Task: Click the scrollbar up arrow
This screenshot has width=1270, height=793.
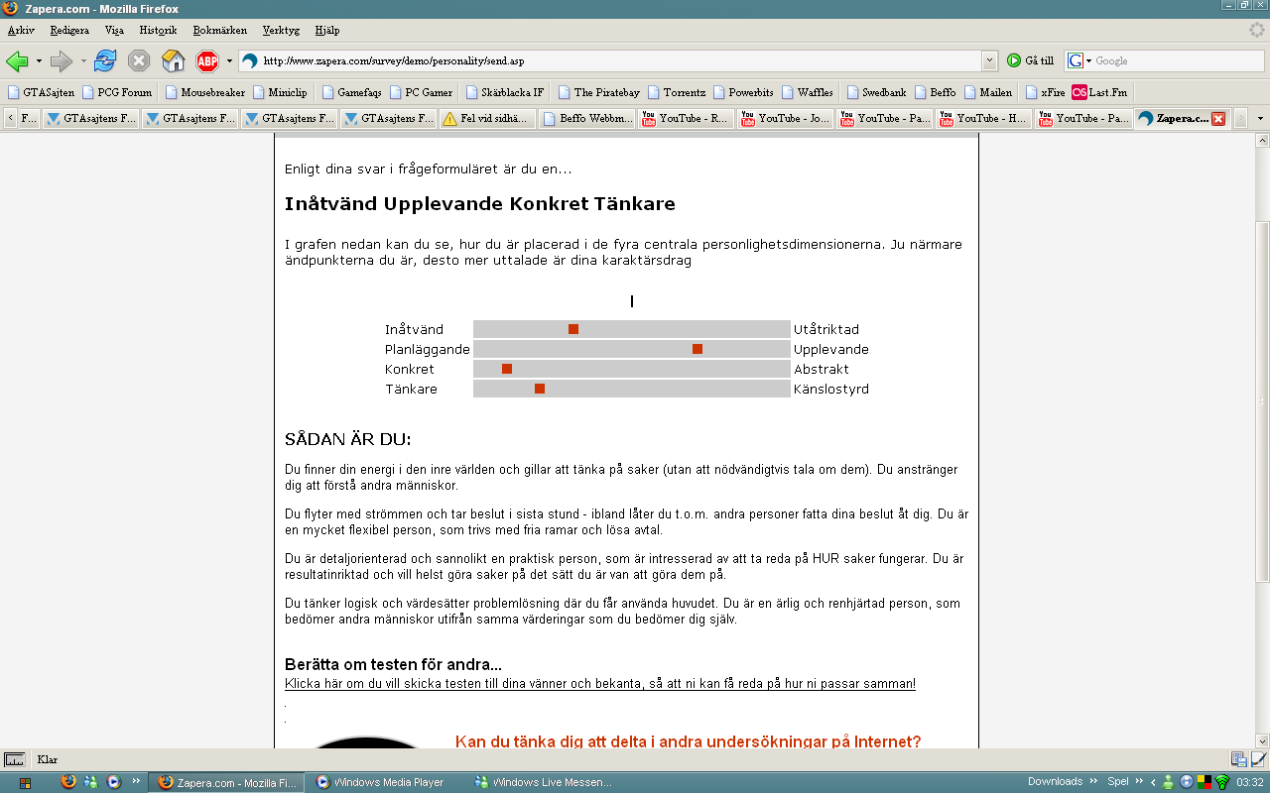Action: pos(1262,140)
